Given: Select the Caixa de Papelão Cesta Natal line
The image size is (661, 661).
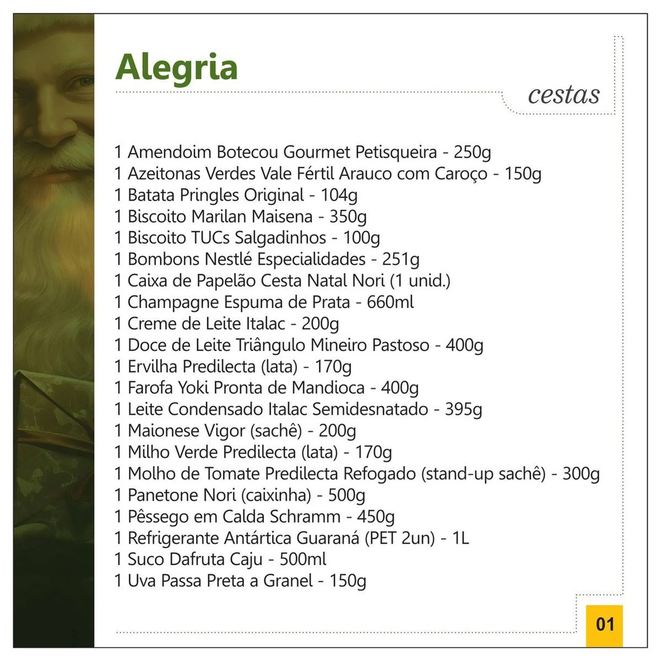Looking at the screenshot, I should (x=282, y=281).
